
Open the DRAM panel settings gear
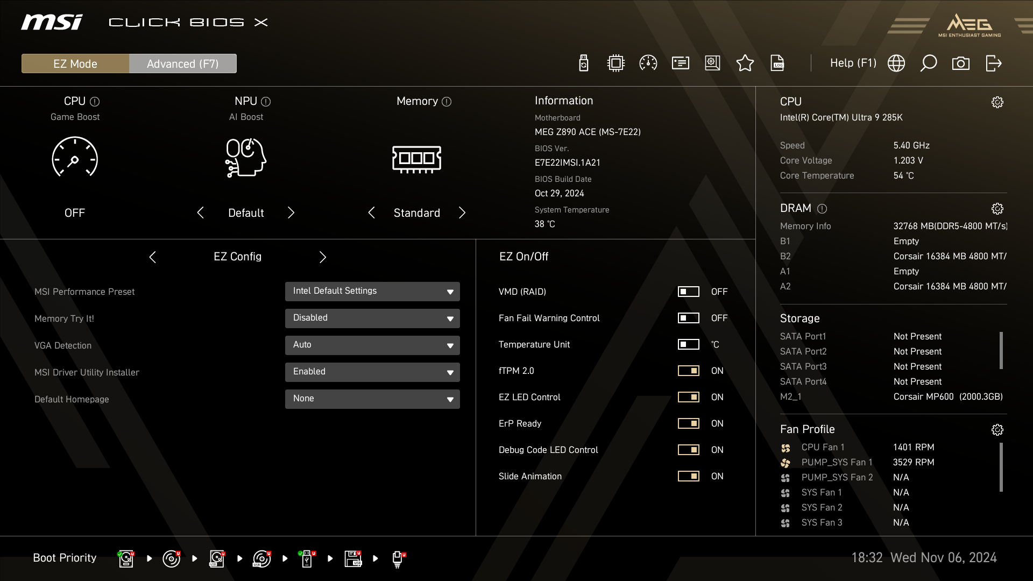click(x=997, y=209)
